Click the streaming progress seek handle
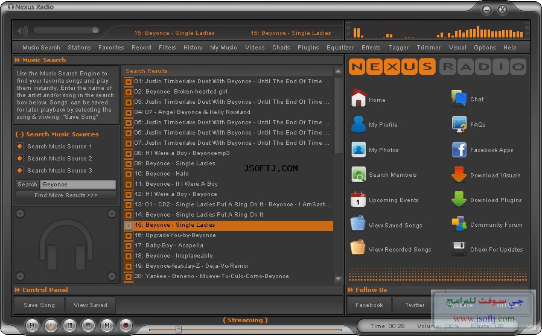The width and height of the screenshot is (542, 336). (x=179, y=329)
